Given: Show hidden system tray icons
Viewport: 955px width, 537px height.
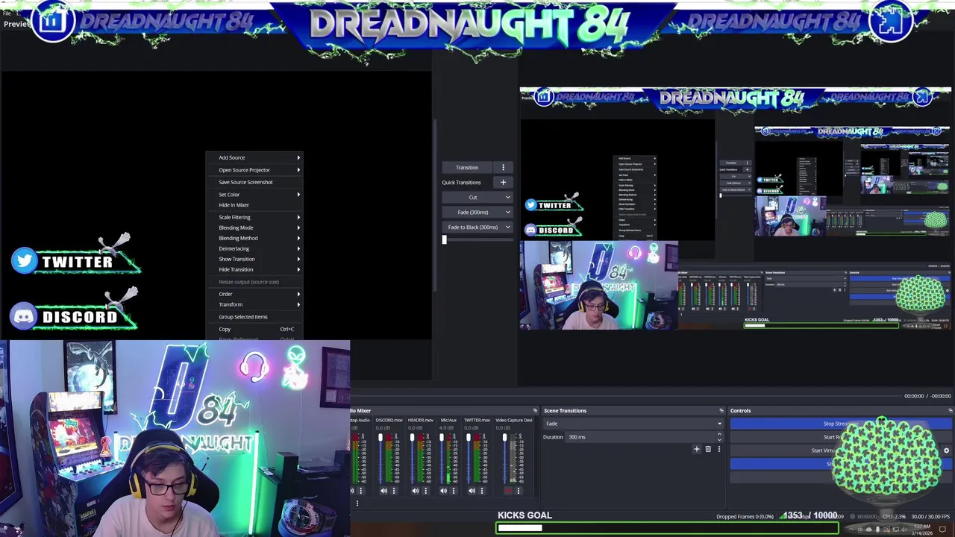Looking at the screenshot, I should [851, 530].
